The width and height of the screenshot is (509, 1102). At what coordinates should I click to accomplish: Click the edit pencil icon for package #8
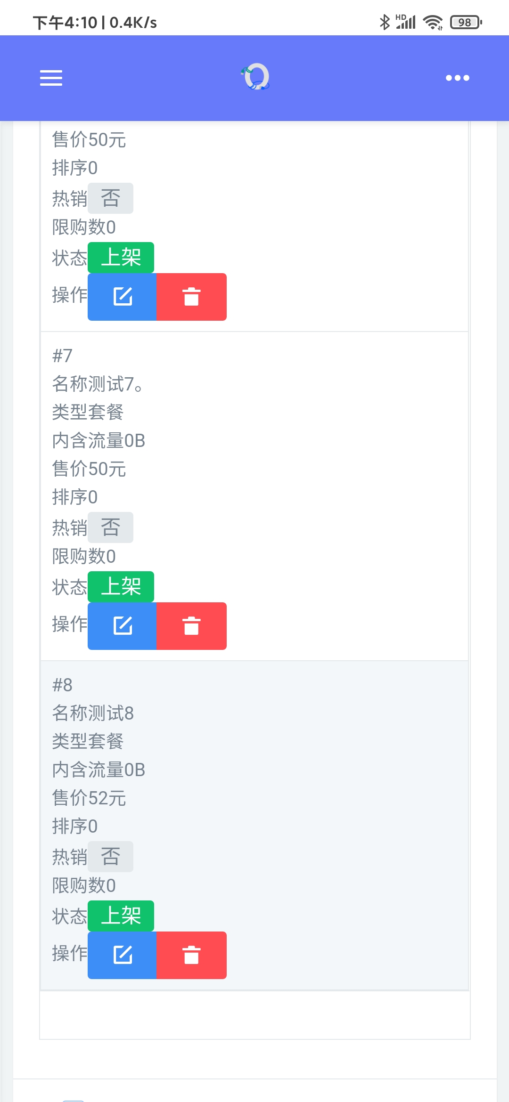tap(122, 955)
